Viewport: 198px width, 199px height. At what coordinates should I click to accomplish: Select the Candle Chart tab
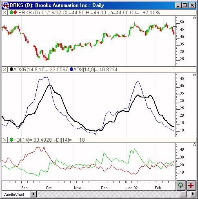point(14,194)
